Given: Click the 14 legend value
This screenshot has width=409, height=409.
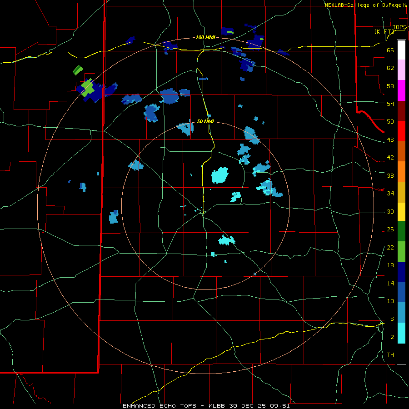Looking at the screenshot, I should click(x=390, y=283).
